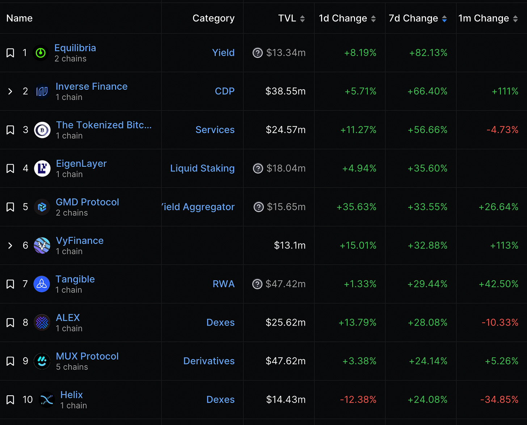
Task: Click the ALEX logo icon
Action: 42,323
